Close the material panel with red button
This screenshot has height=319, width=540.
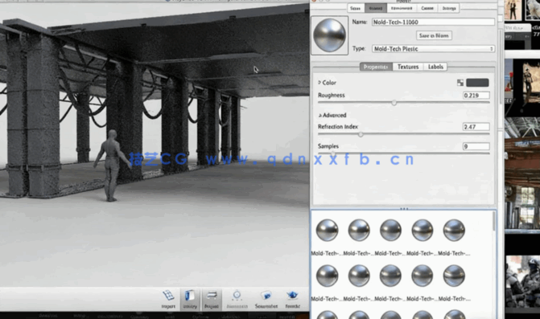[x=314, y=1]
